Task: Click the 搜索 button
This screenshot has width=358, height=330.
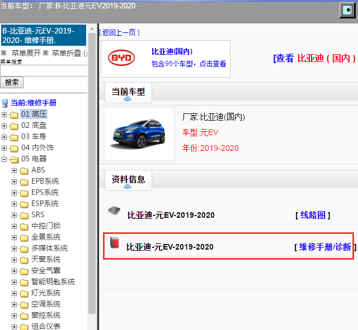Action: point(12,82)
